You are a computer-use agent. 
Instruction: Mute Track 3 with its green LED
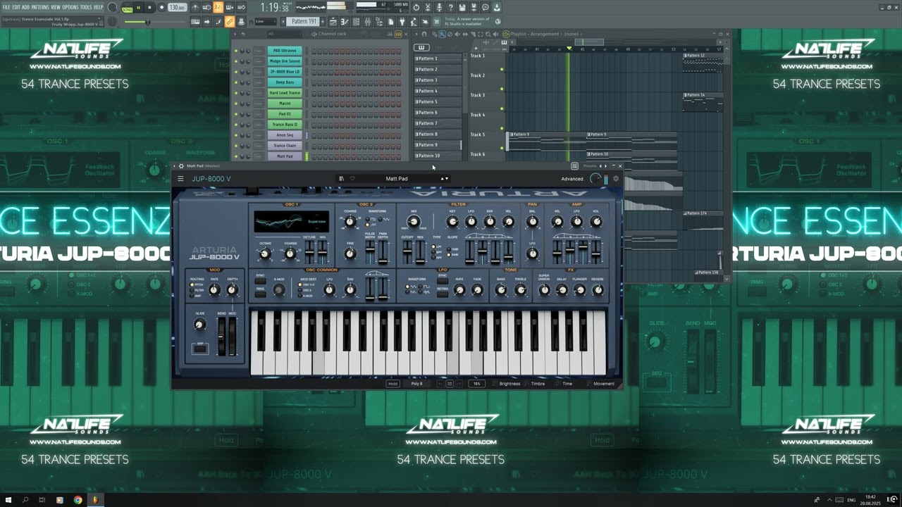502,108
